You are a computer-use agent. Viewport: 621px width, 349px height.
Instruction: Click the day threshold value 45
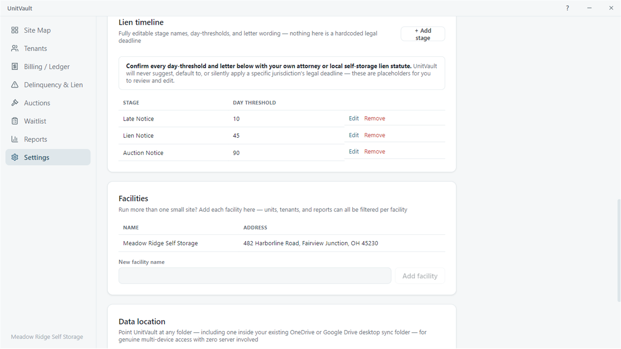tap(236, 136)
